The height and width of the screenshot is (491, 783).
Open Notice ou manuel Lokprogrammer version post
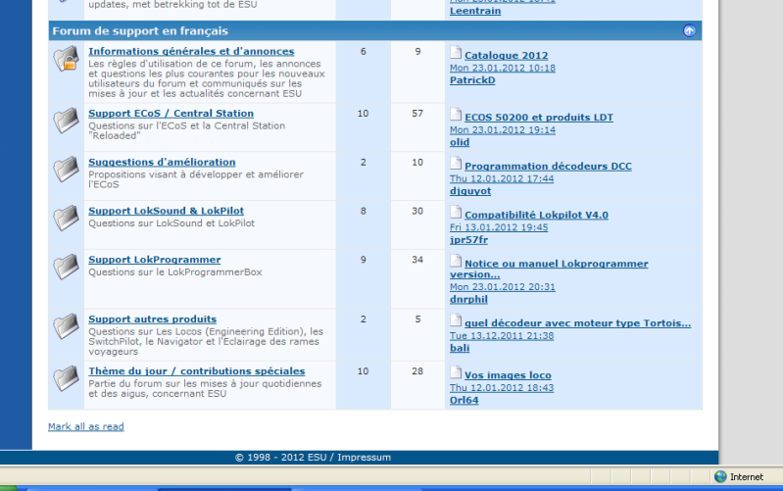(550, 269)
